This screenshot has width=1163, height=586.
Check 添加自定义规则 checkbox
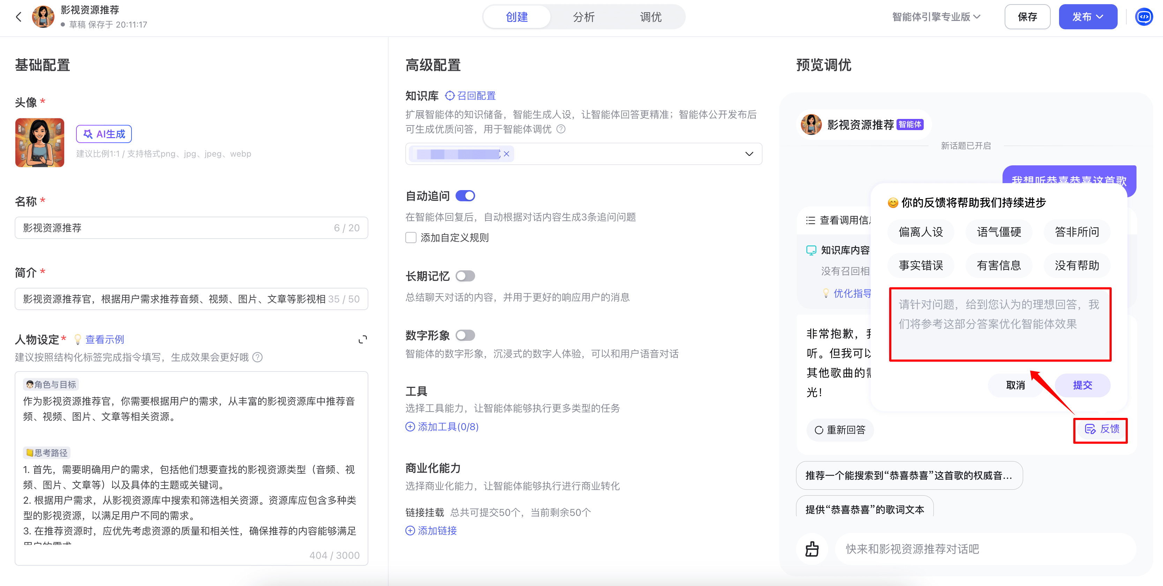[411, 238]
